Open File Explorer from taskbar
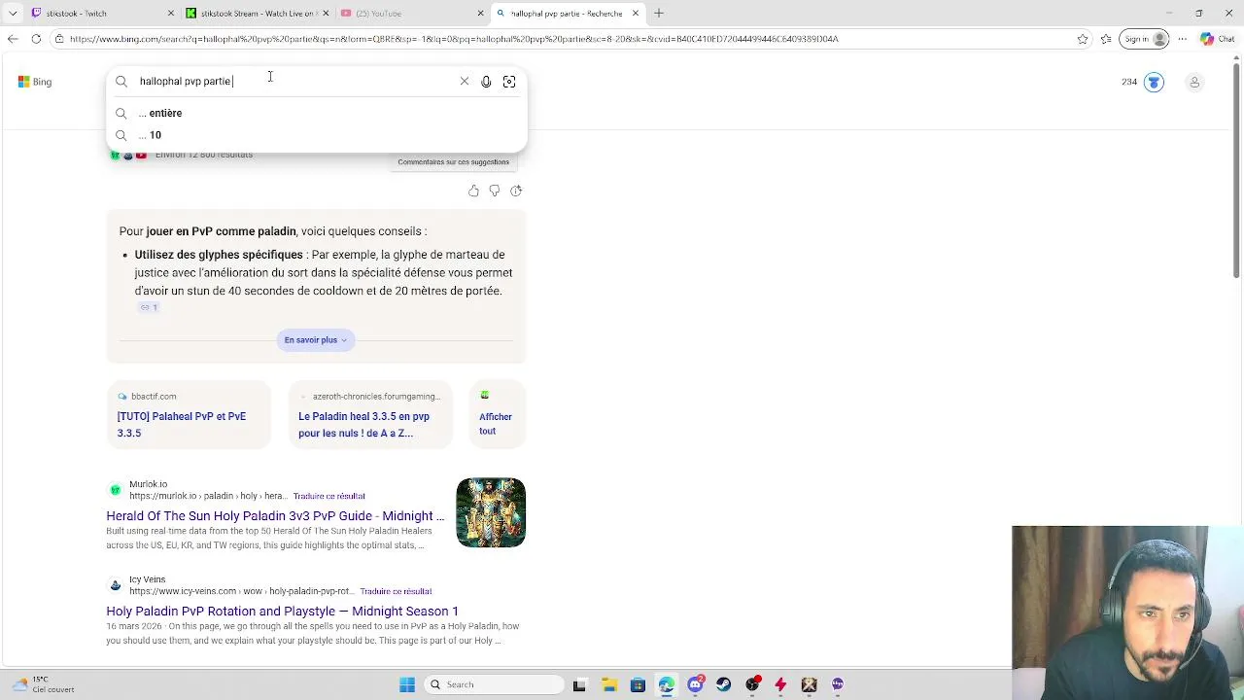1244x700 pixels. [609, 684]
